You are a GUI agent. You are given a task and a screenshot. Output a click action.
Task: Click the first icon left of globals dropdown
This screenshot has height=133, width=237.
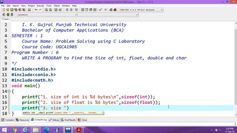[x=4, y=15]
